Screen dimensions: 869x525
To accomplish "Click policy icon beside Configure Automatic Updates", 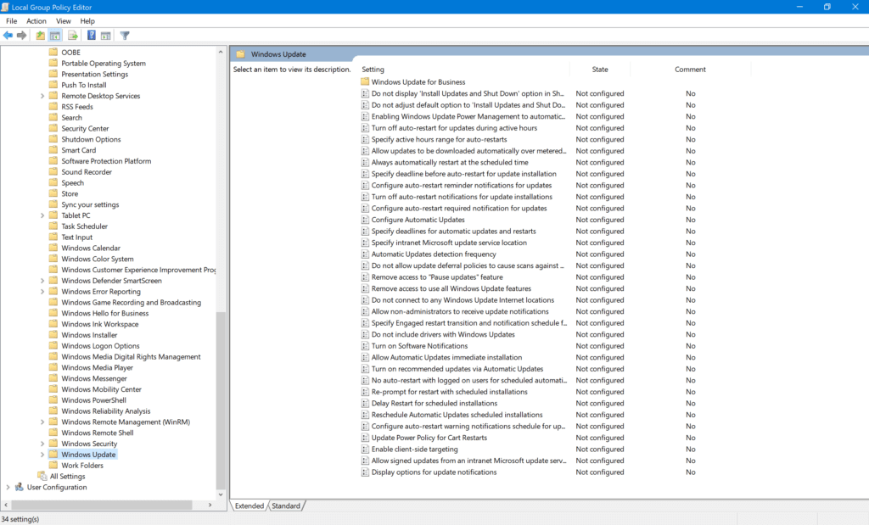I will 365,220.
